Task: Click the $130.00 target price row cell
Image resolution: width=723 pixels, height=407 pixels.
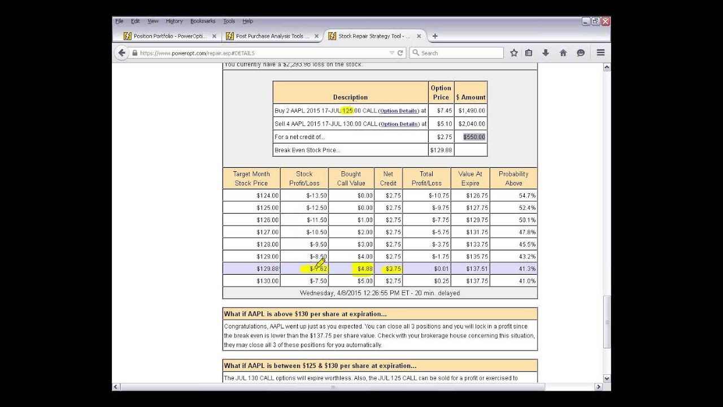Action: [x=251, y=281]
